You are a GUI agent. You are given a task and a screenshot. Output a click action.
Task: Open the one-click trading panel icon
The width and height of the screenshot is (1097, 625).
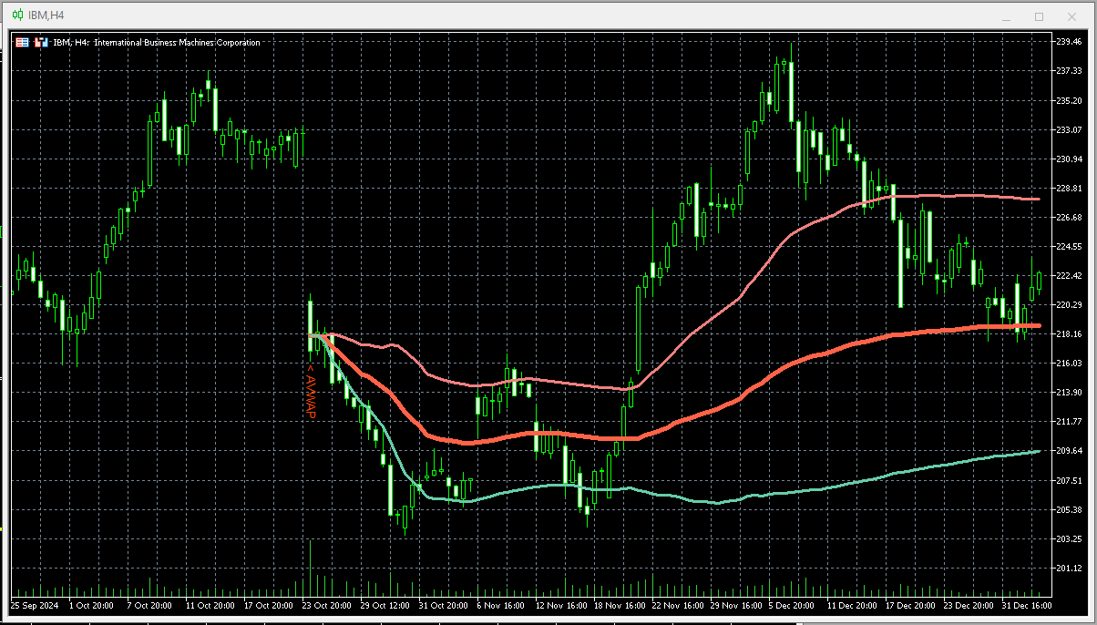[22, 42]
